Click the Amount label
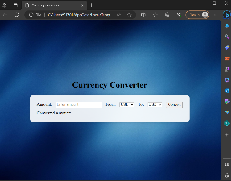231x181 pixels. click(44, 104)
